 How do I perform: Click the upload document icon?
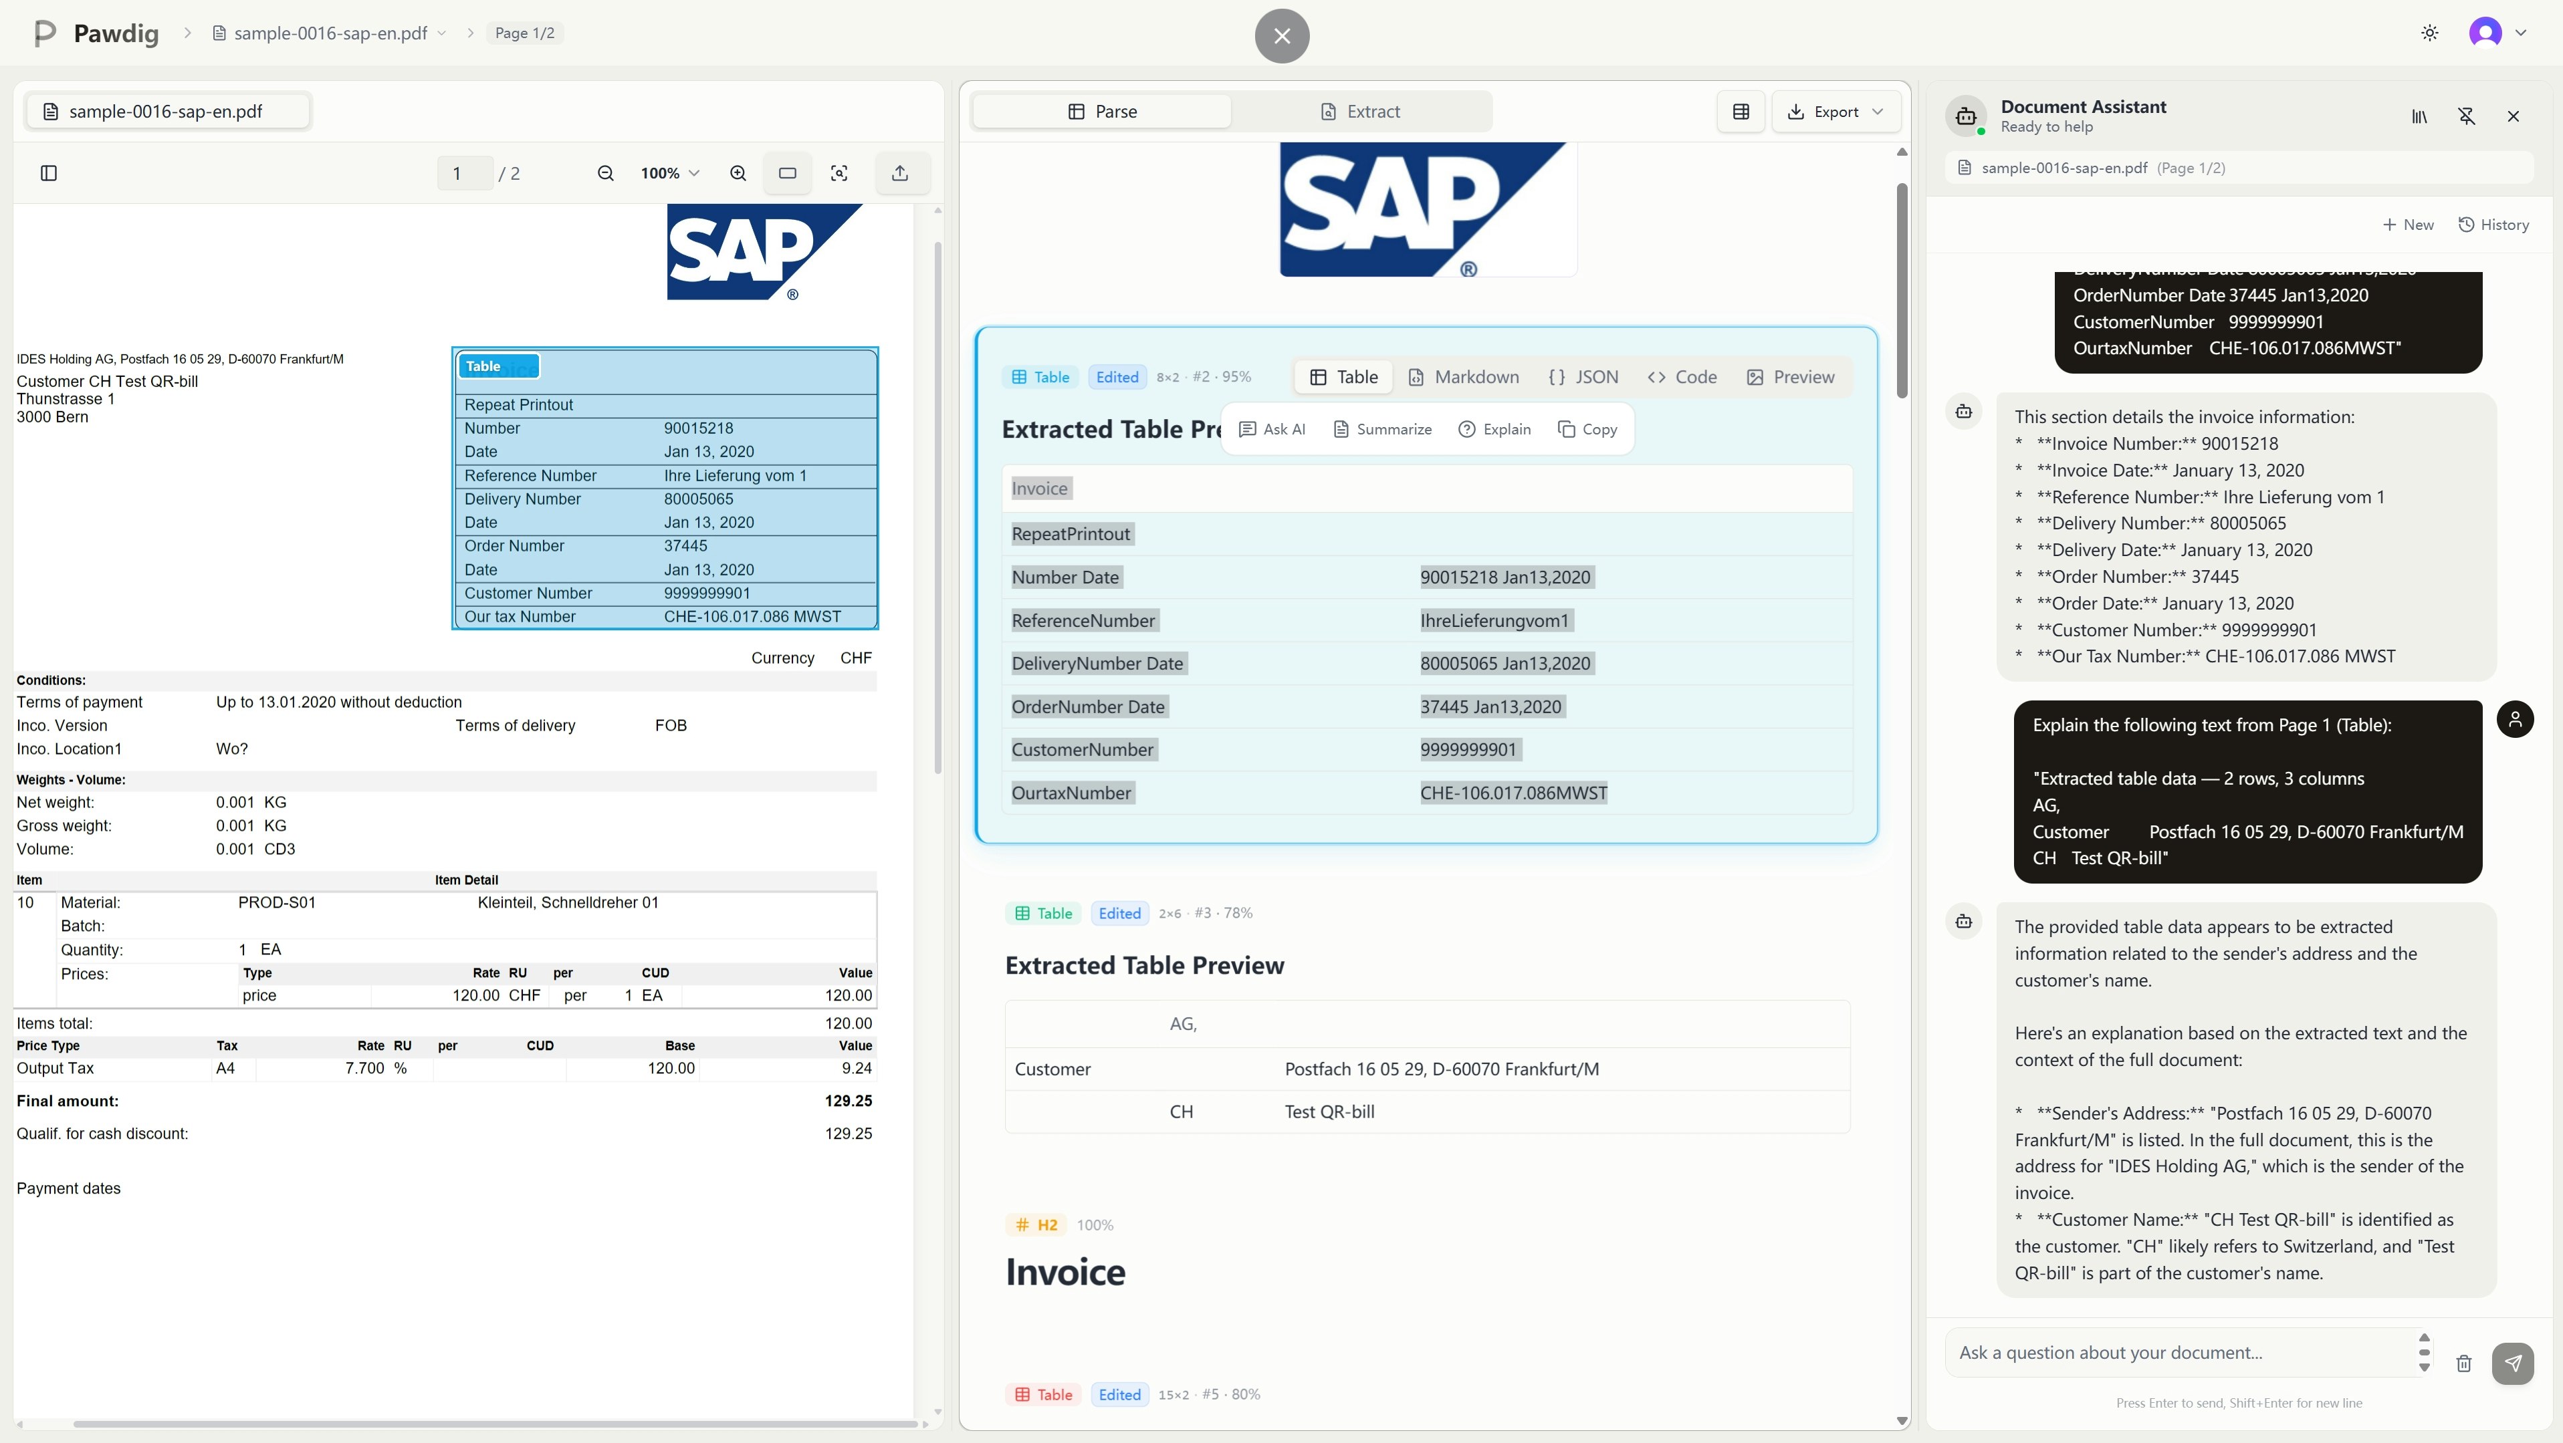coord(899,173)
